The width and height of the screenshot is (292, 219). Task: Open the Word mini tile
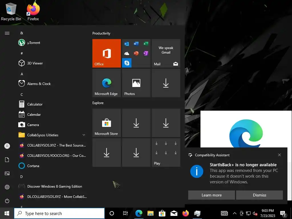tap(136, 44)
